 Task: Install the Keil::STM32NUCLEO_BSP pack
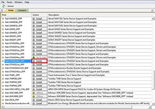pyautogui.click(x=39, y=68)
